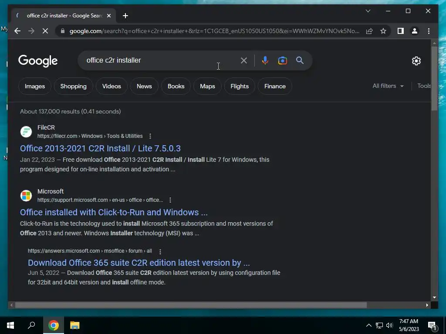The image size is (446, 334).
Task: Expand the All filters dropdown
Action: point(388,86)
